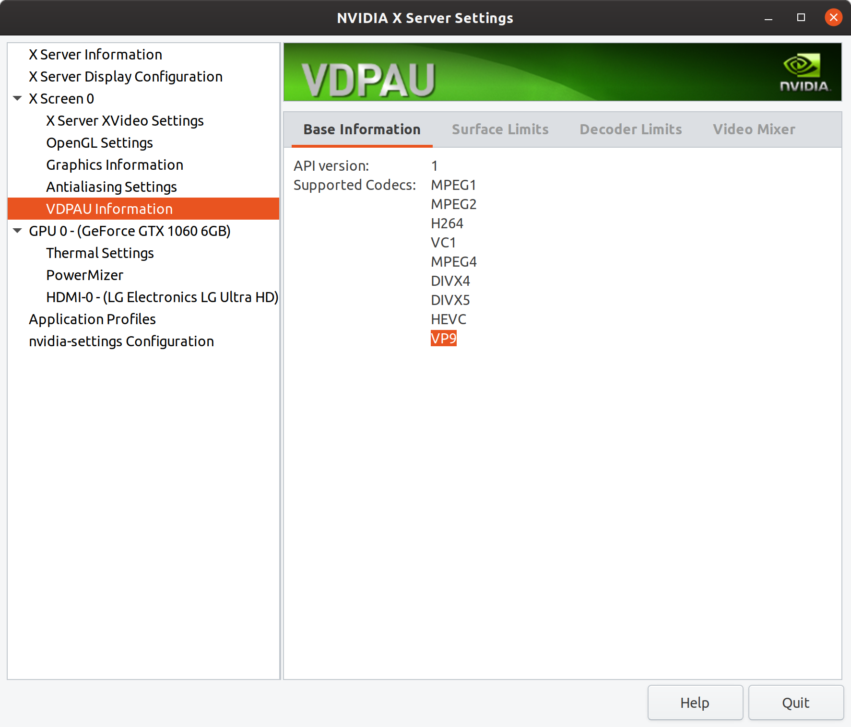Collapse the X Screen 0 tree node

(18, 98)
